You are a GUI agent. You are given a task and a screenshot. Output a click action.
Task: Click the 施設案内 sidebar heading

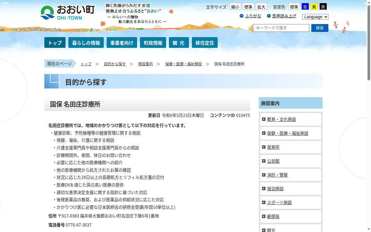(x=291, y=103)
